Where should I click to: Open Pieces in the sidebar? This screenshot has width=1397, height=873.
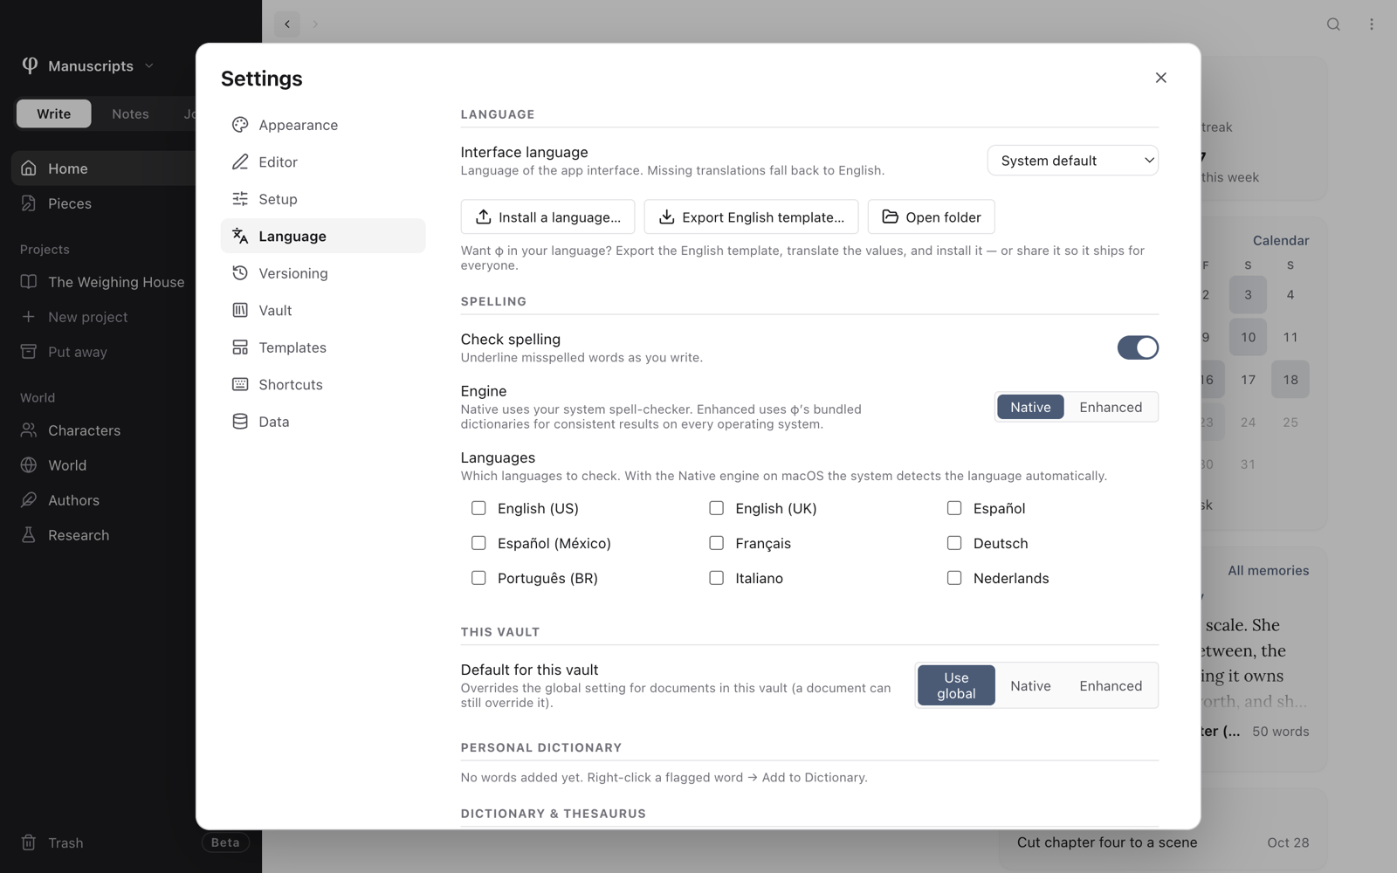pyautogui.click(x=105, y=203)
